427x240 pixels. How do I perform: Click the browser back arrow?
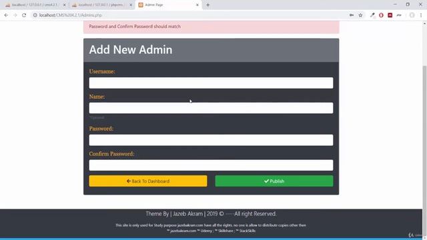tap(6, 15)
